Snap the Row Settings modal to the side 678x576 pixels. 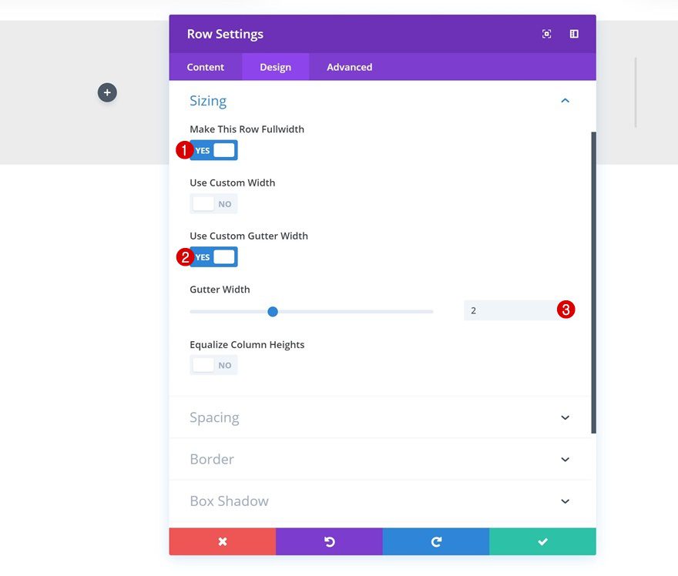[x=573, y=34]
